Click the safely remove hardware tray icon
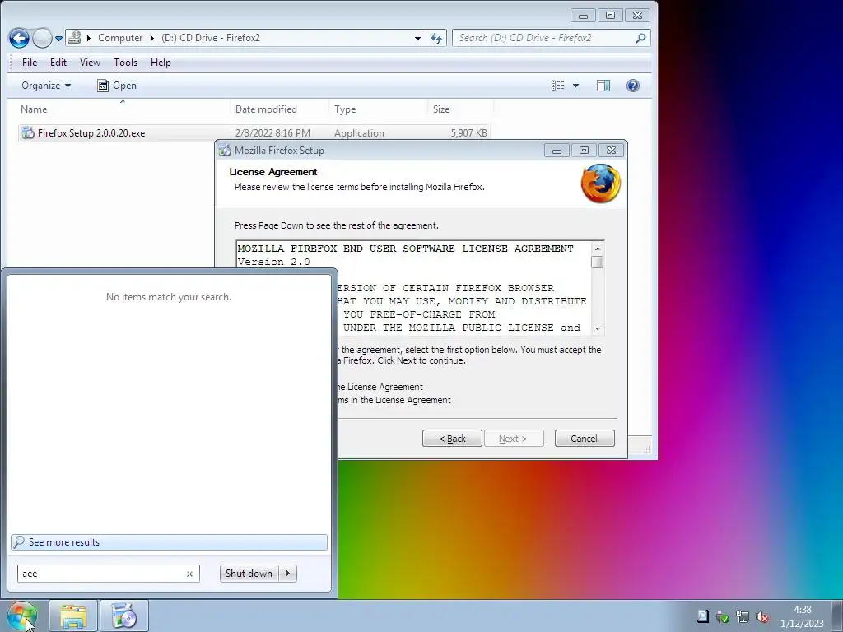Image resolution: width=843 pixels, height=632 pixels. coord(723,617)
